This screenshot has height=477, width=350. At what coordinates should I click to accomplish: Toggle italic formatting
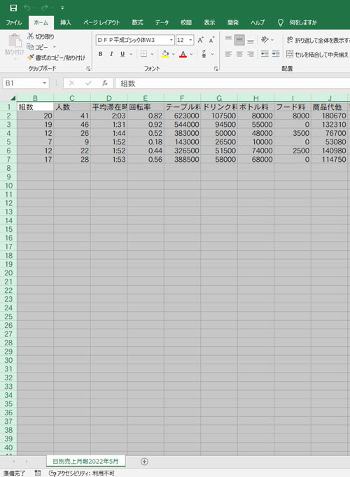point(111,54)
